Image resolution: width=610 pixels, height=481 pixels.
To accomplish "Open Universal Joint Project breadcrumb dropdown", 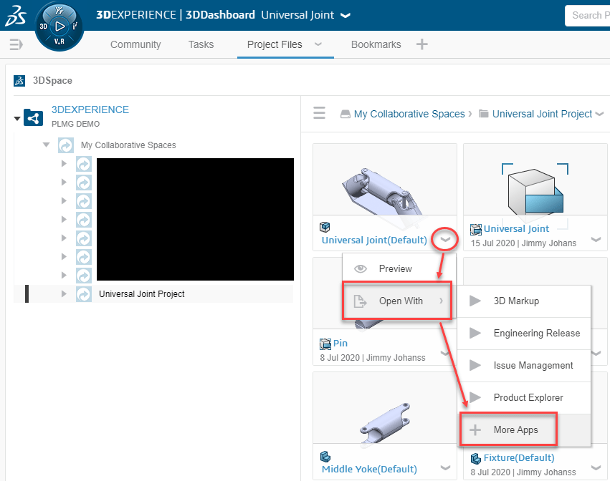I will point(599,115).
